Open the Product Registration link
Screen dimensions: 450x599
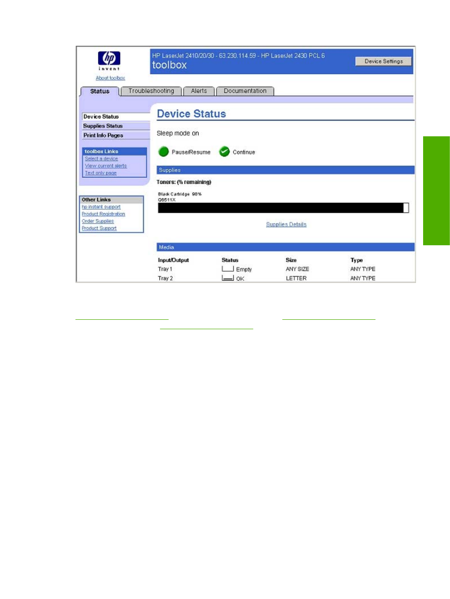(103, 214)
